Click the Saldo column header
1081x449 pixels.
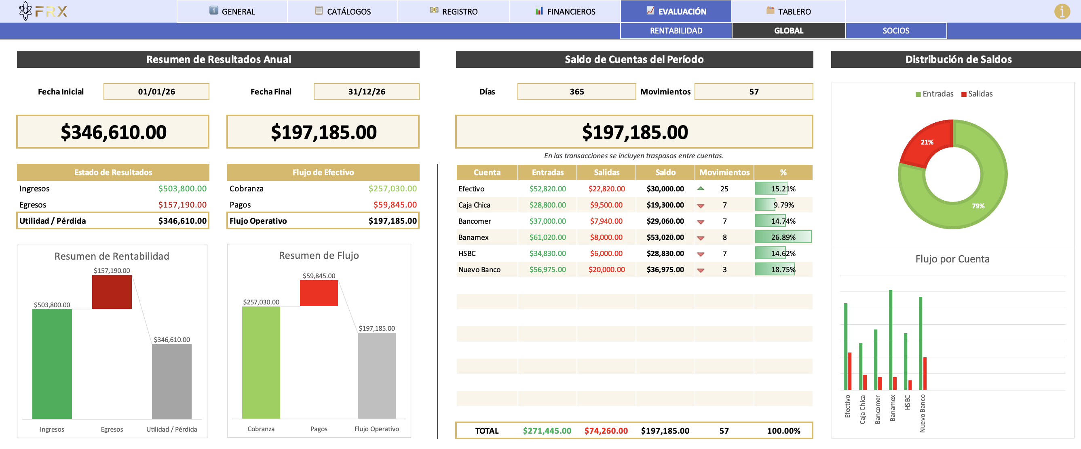click(x=665, y=172)
